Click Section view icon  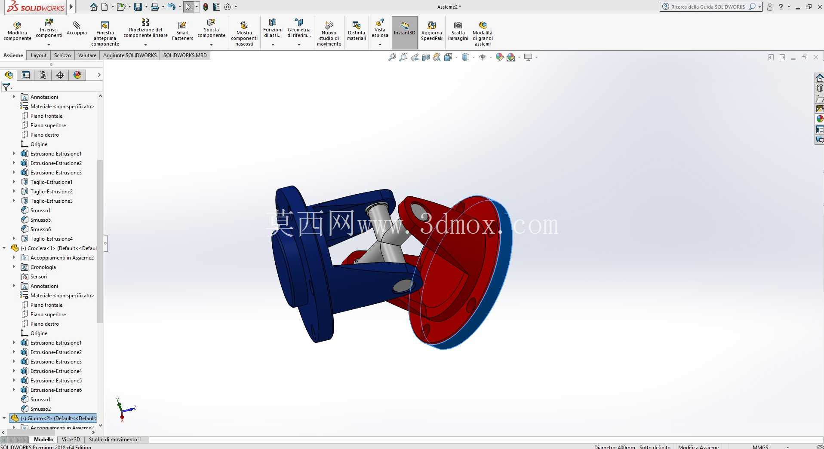click(426, 57)
